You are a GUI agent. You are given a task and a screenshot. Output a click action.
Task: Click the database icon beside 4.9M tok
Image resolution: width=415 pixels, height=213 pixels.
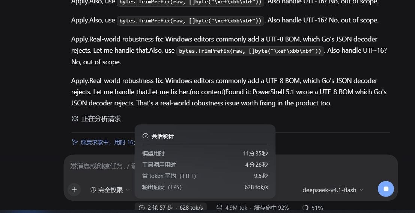click(220, 208)
